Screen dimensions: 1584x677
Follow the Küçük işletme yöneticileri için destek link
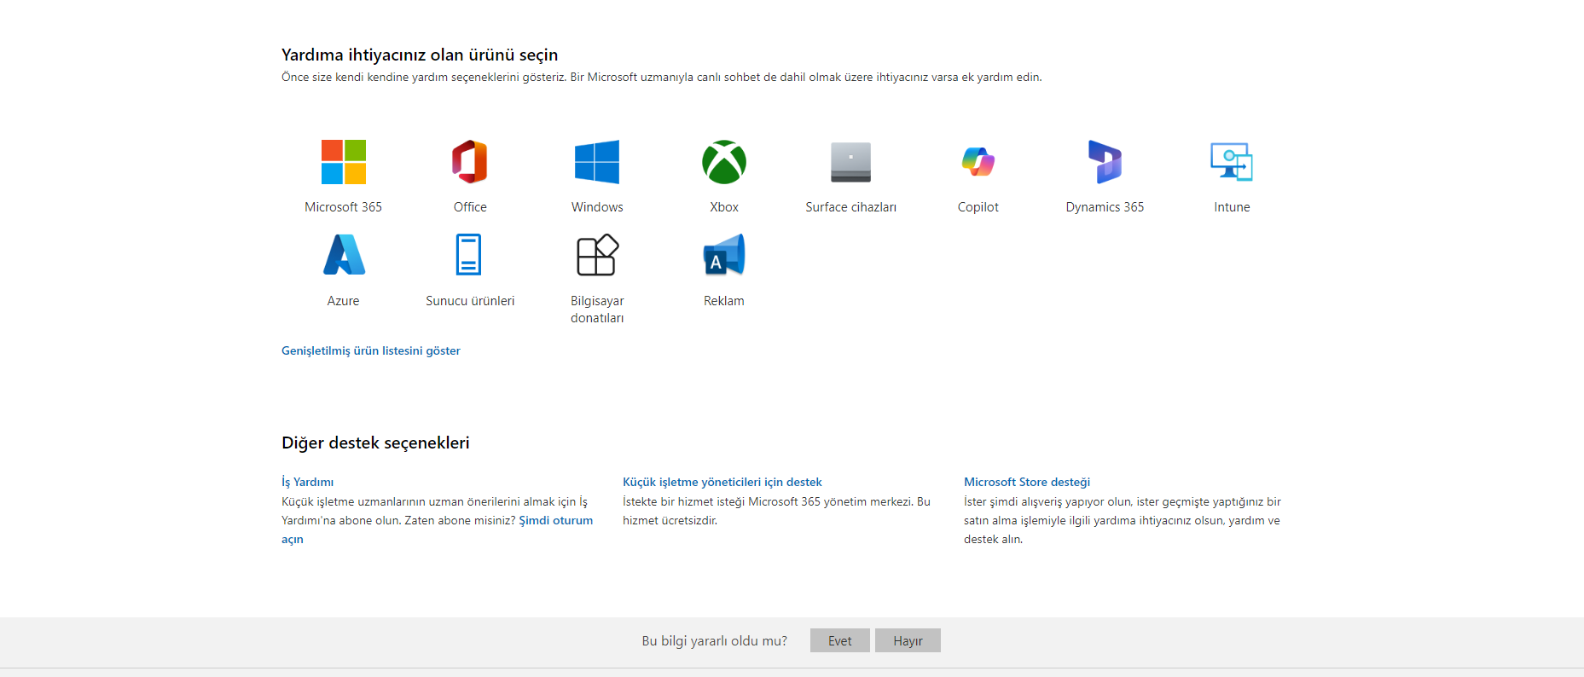coord(722,482)
